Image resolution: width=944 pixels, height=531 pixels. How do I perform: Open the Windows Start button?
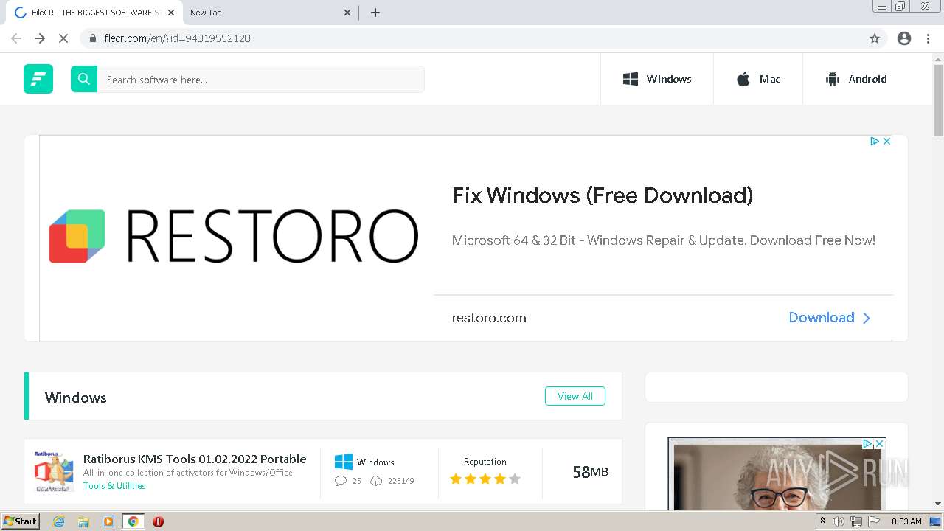pos(20,521)
